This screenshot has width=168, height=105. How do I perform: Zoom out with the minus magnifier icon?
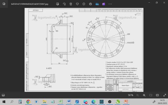138,95
